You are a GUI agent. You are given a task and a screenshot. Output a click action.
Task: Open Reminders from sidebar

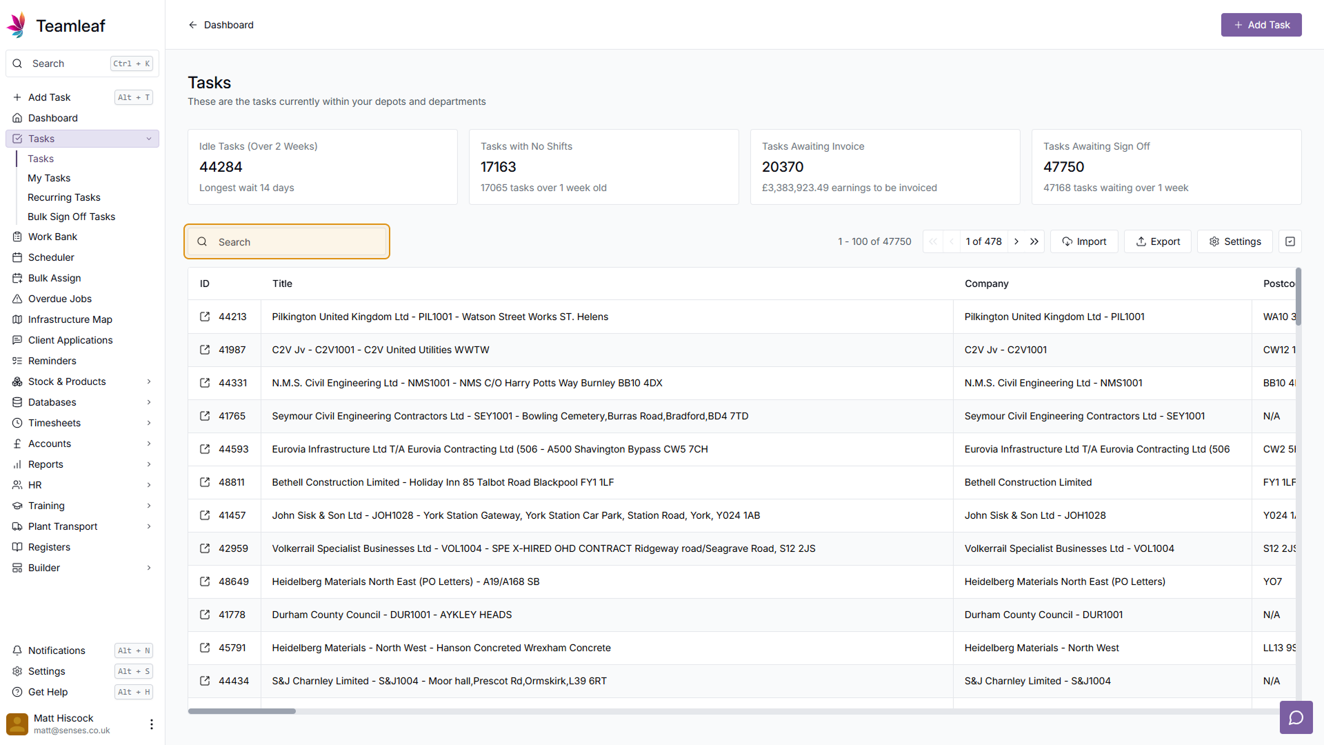[x=82, y=361]
